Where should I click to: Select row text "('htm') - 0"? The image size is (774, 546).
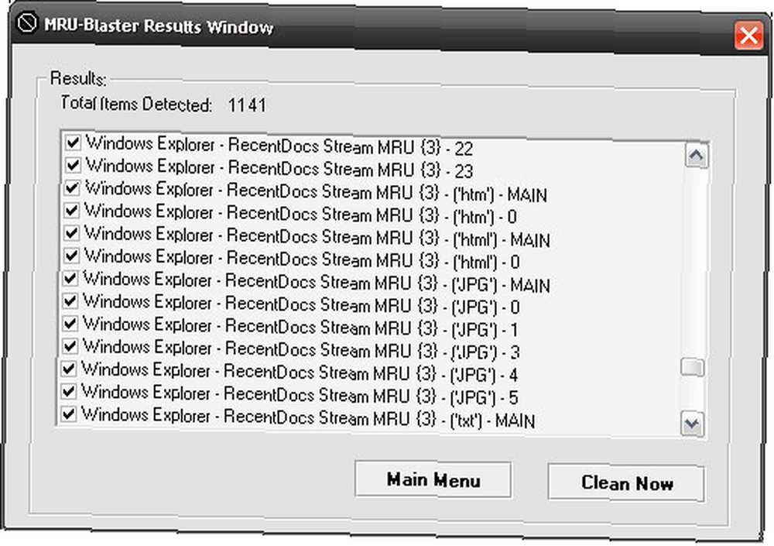(300, 214)
